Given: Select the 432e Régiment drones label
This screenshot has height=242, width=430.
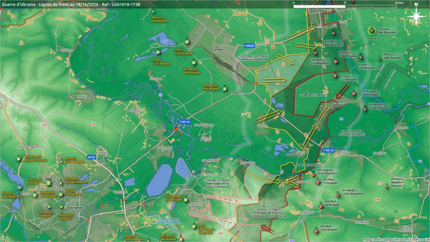Looking at the screenshot, I should (x=12, y=195).
